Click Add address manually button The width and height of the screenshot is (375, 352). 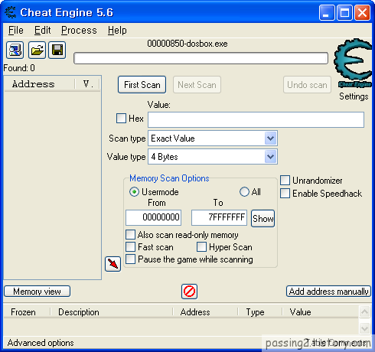[x=328, y=292]
